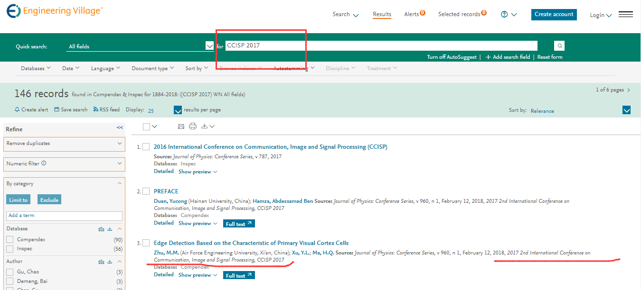Open Full text for the PREFACE result
The image size is (641, 290).
(239, 224)
